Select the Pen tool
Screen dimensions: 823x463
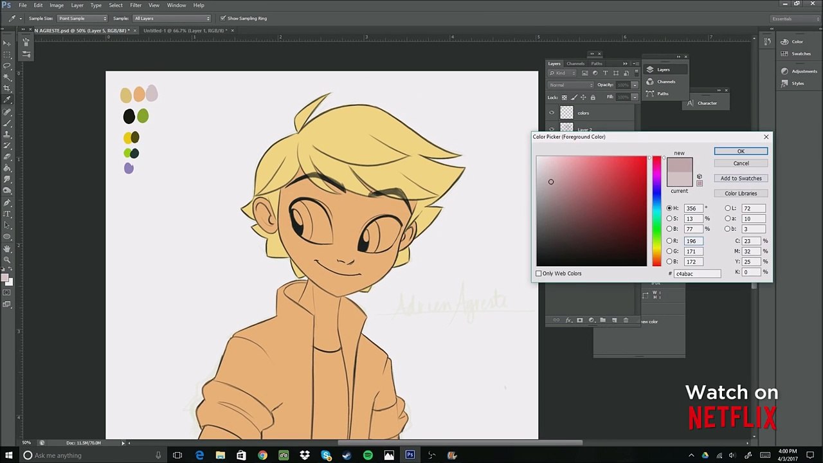pos(6,203)
